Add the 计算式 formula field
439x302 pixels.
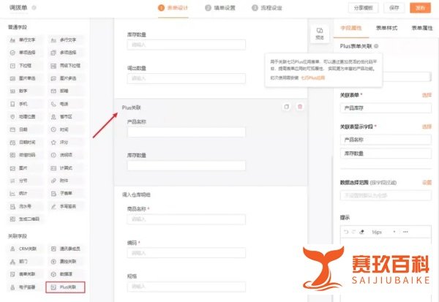66,168
